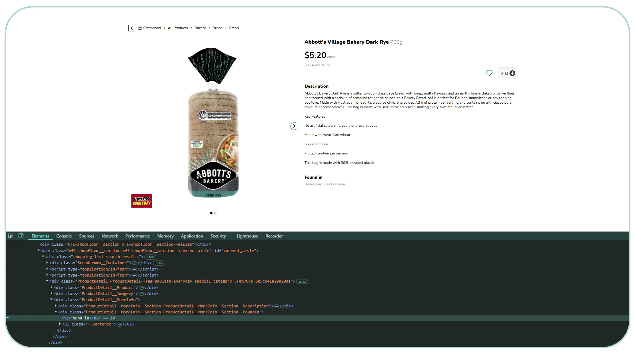Open Pay Less Everyday found-in link
The image size is (635, 354).
click(x=331, y=184)
